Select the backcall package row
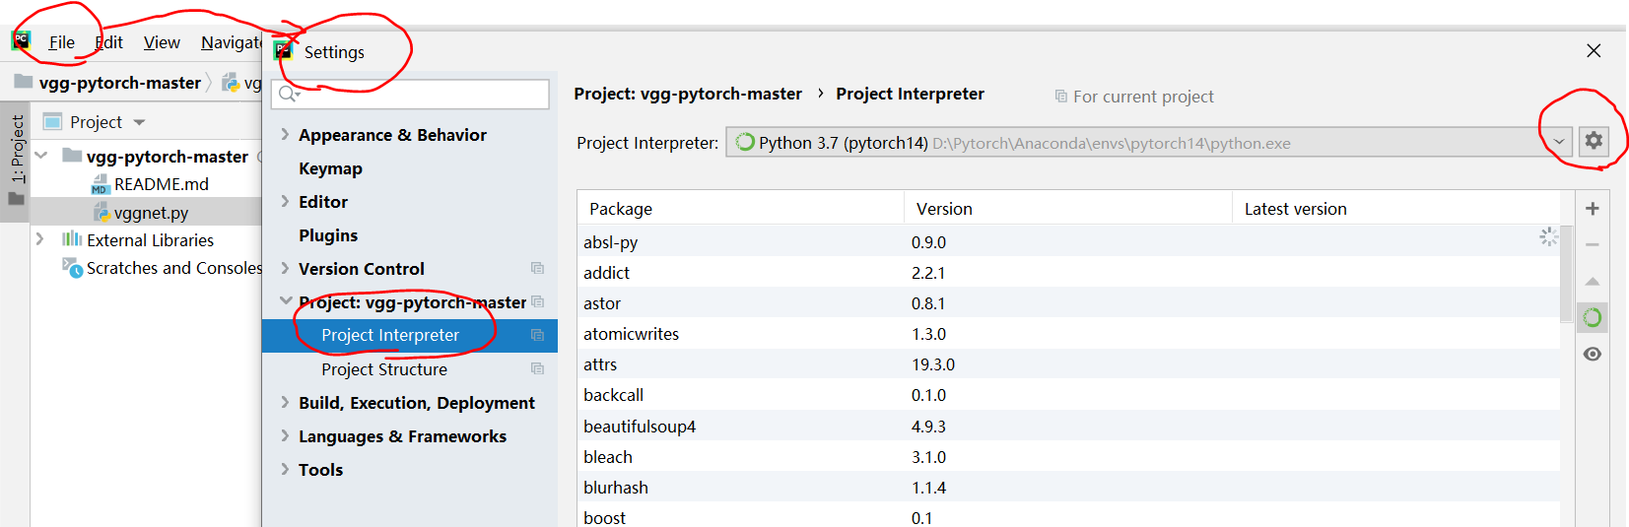 [1068, 394]
